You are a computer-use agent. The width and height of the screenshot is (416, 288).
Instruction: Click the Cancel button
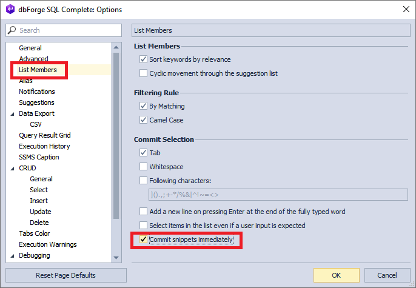[x=387, y=275]
